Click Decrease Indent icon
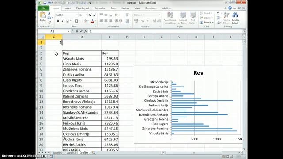The height and width of the screenshot is (159, 283). click(x=116, y=21)
